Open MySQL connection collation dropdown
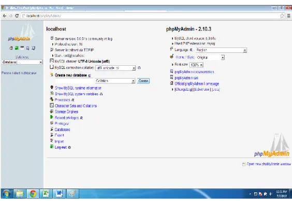The height and width of the screenshot is (201, 292). 115,68
